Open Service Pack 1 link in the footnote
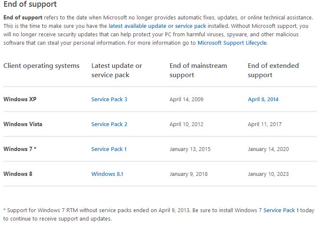321x229 pixels. pyautogui.click(x=281, y=210)
